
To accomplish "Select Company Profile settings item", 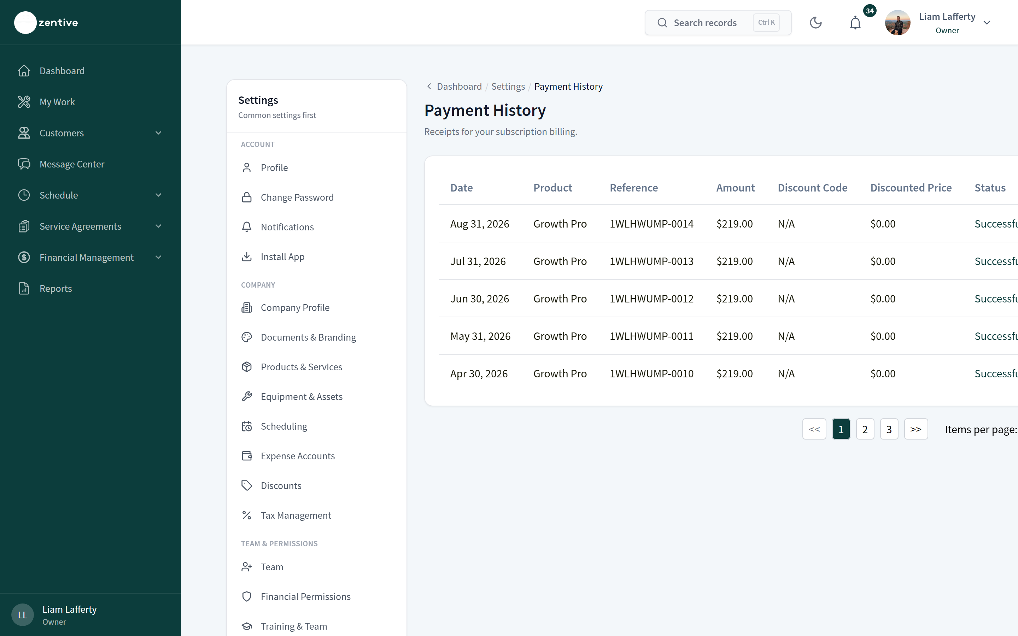I will (x=316, y=308).
